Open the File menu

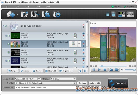[8, 7]
